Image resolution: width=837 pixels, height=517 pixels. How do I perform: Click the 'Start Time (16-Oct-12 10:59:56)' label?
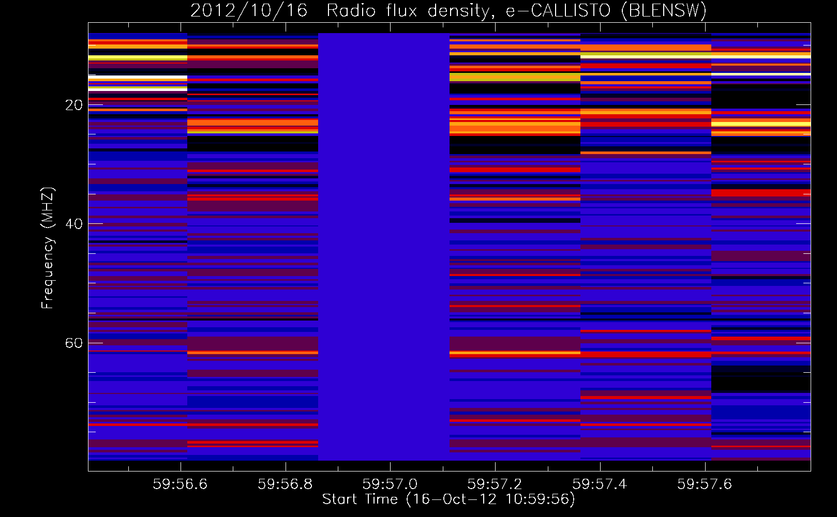click(449, 499)
